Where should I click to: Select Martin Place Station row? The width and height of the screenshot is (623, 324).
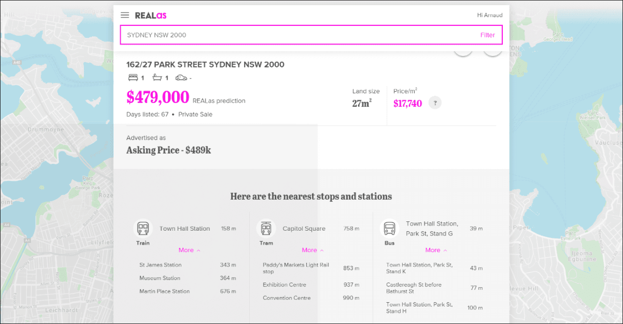[x=188, y=291]
